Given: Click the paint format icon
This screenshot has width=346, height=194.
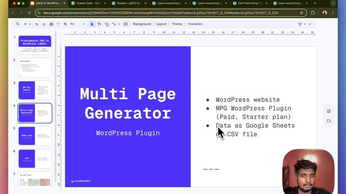Looking at the screenshot, I should coord(58,24).
